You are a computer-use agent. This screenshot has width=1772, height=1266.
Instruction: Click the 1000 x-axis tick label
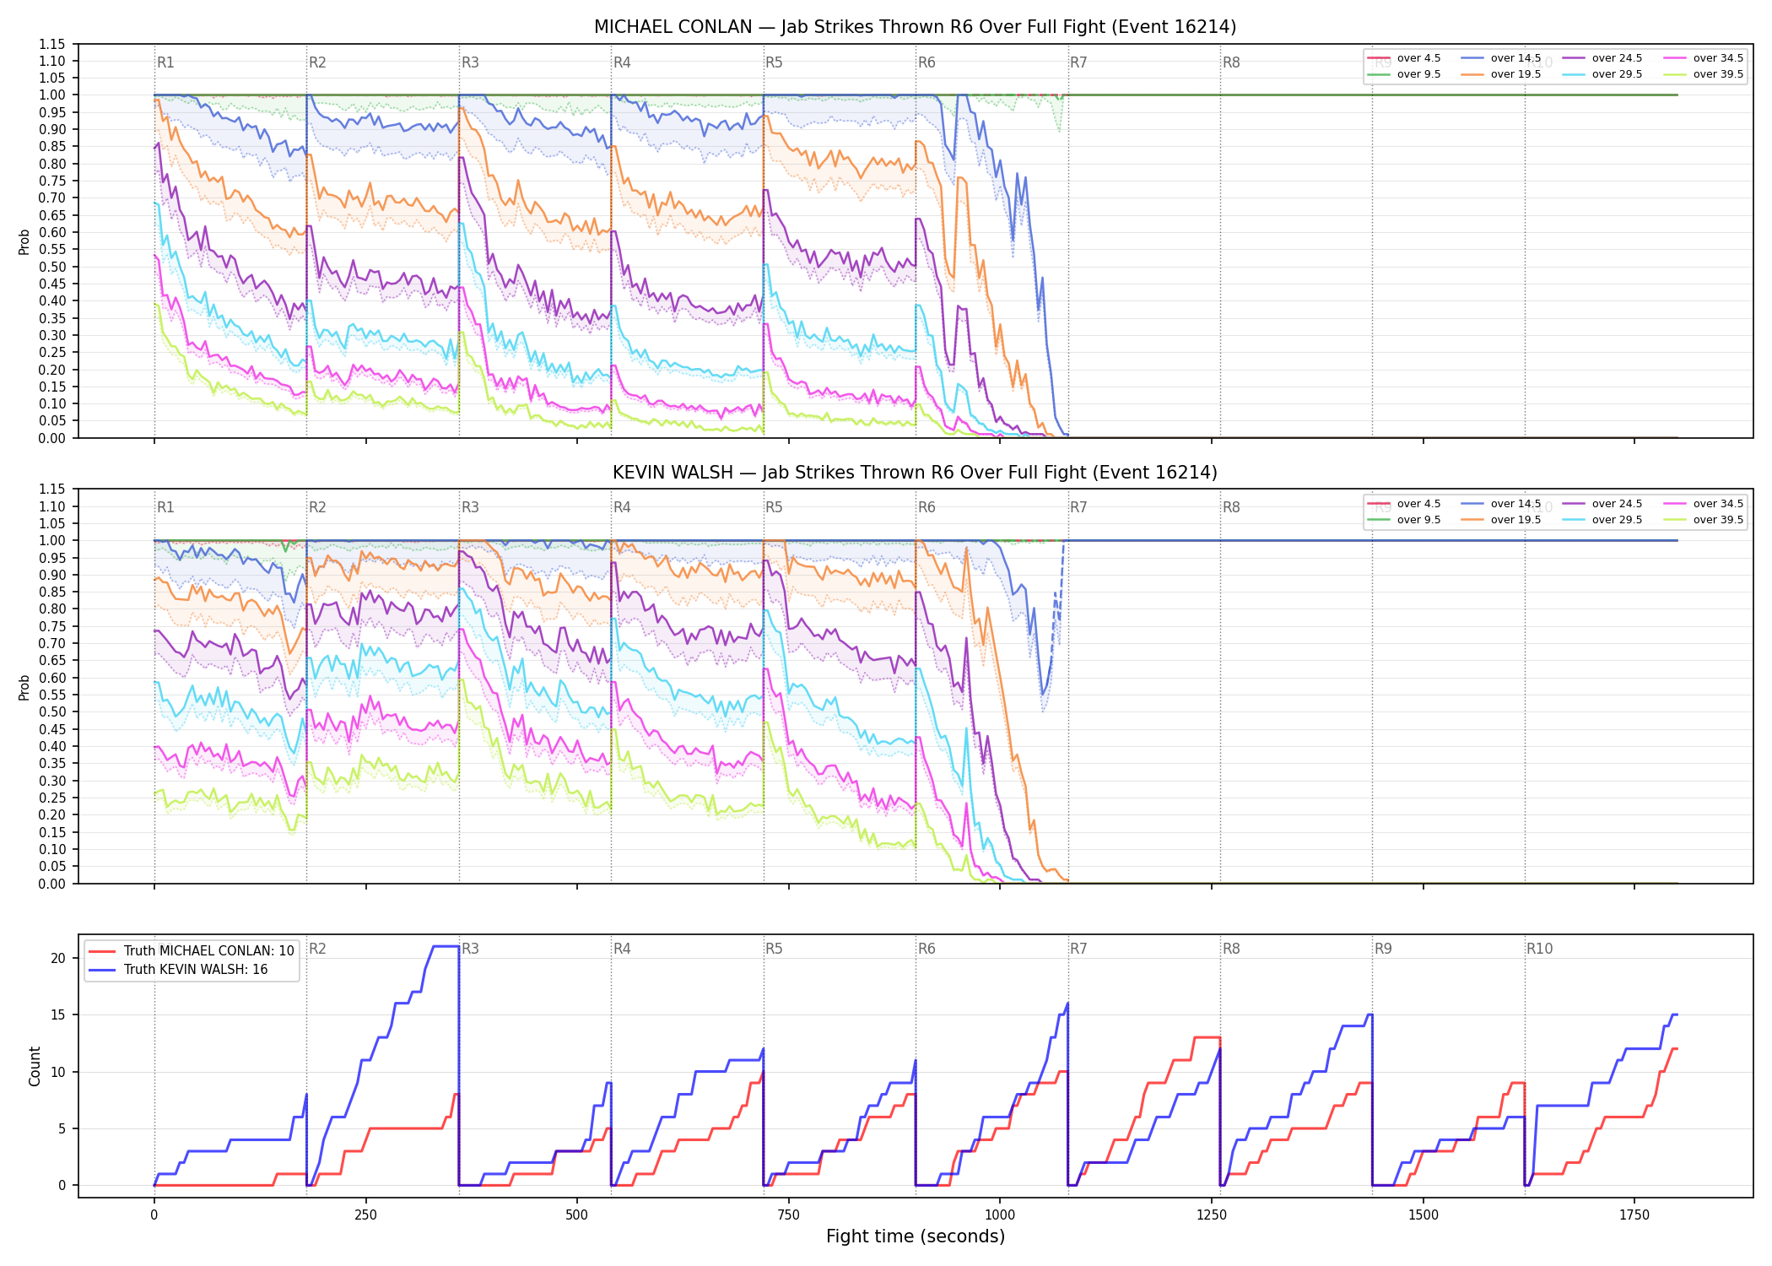pyautogui.click(x=1000, y=1215)
